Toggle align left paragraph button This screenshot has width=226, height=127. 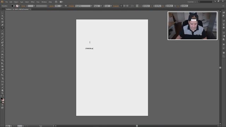(121, 6)
